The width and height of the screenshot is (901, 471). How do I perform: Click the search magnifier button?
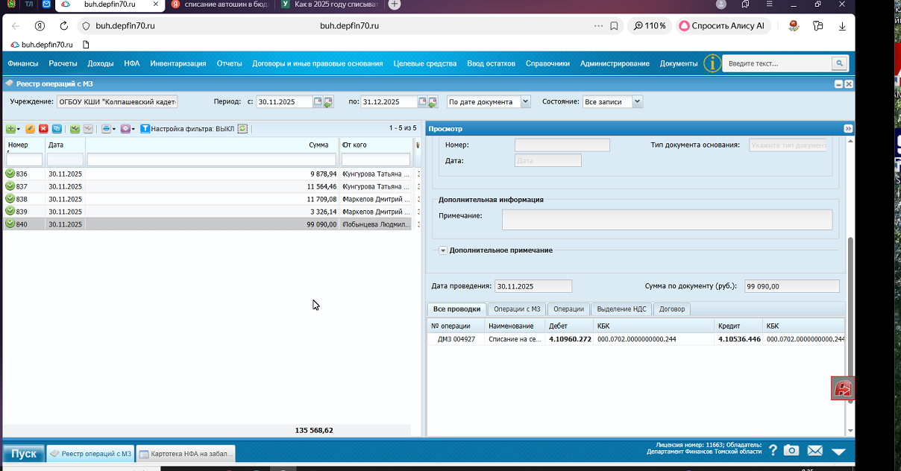(x=840, y=63)
